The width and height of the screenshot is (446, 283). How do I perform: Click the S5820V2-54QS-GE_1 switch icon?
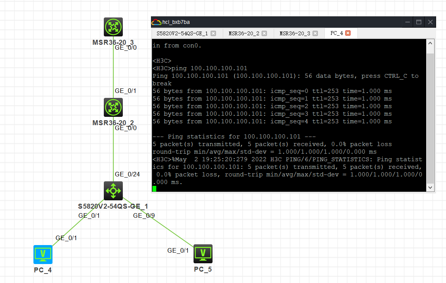tap(113, 191)
